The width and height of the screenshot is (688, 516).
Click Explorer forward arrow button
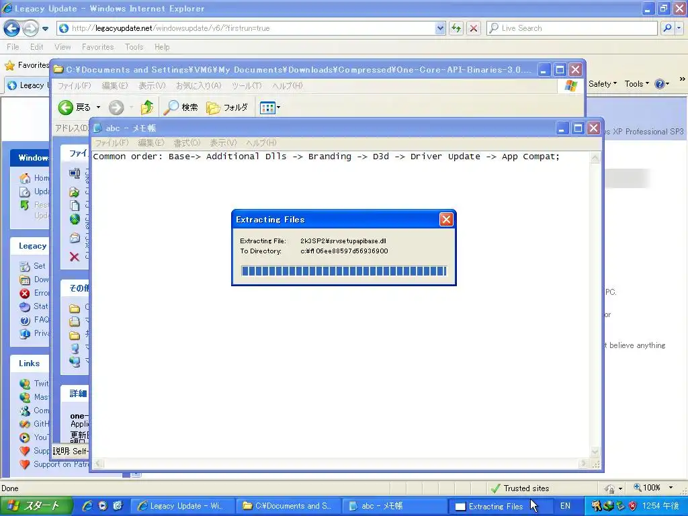point(116,107)
